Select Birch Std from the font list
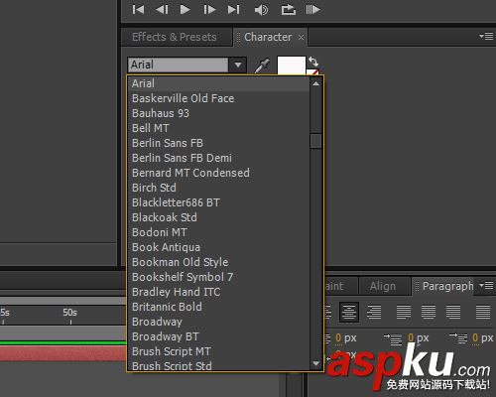The height and width of the screenshot is (397, 496). point(218,188)
